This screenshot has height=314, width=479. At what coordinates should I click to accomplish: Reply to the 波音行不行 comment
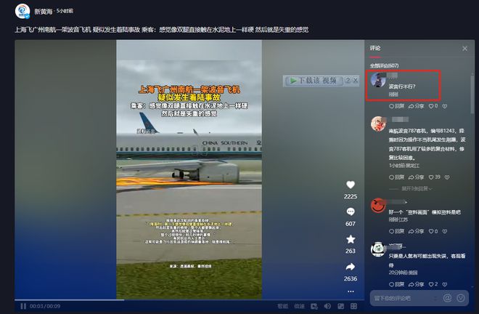[396, 106]
